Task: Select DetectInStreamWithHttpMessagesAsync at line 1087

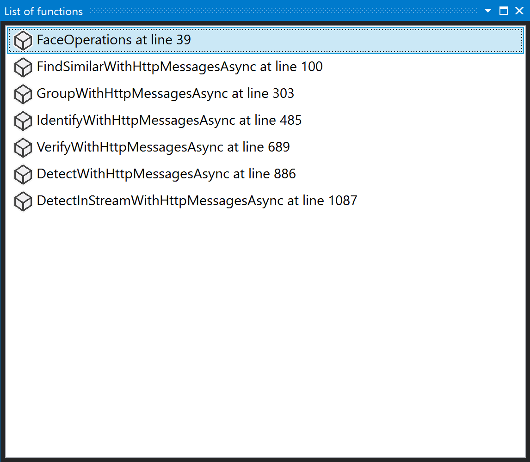Action: 197,201
